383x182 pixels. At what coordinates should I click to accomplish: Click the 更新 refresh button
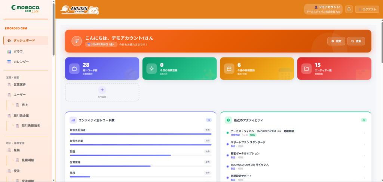pos(356,41)
